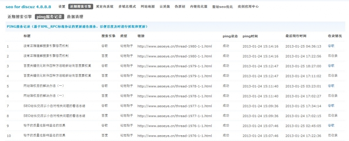Select title 百度关键优化软件 in row 3

57,66
